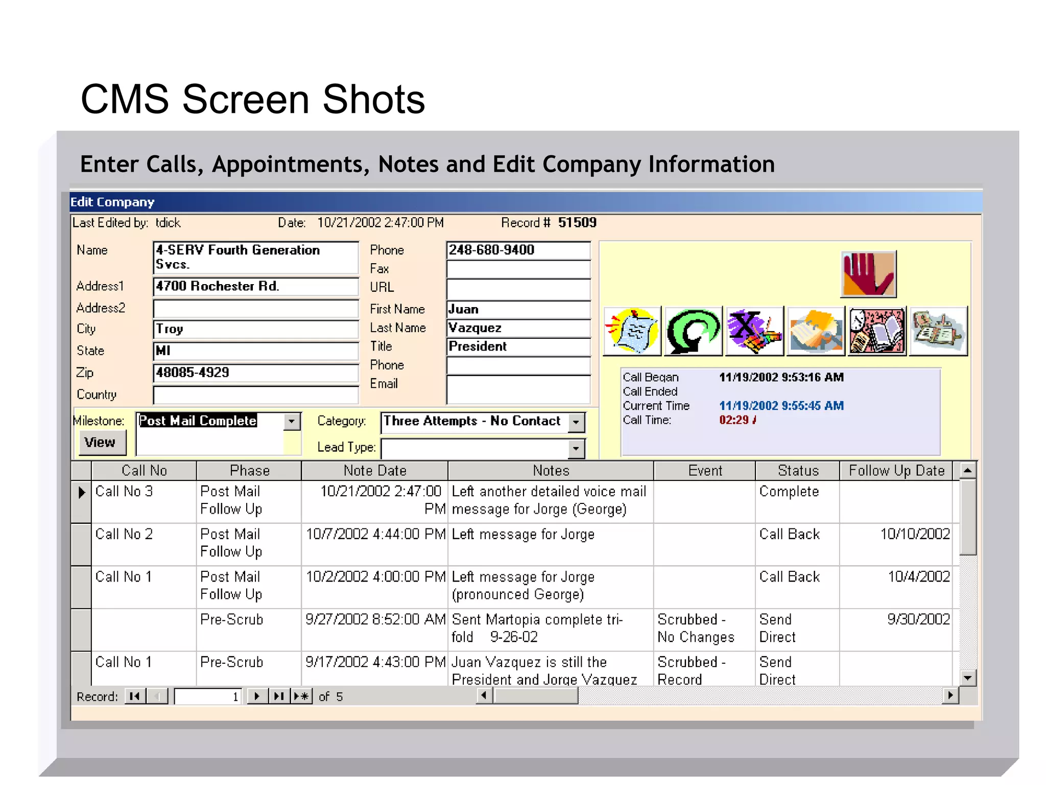Click the yellow note paper icon
Viewport: 1046px width, 785px height.
pos(632,331)
